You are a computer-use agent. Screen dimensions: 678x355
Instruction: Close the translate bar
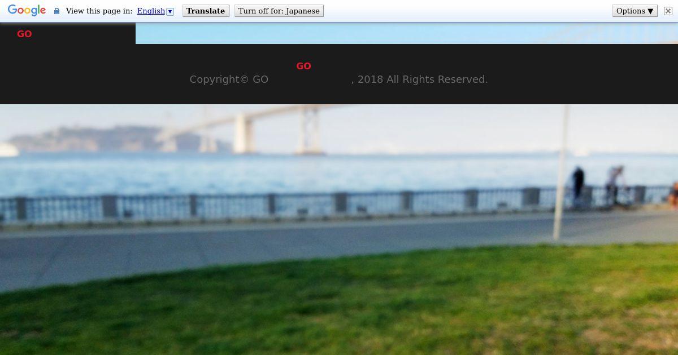click(x=668, y=11)
